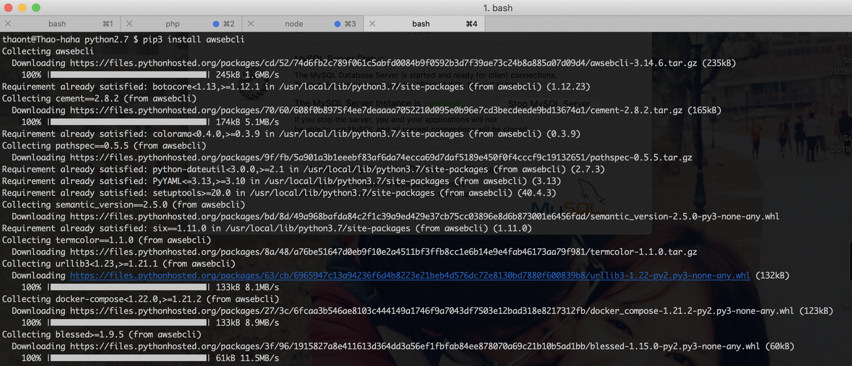Image resolution: width=852 pixels, height=366 pixels.
Task: Close the node tab
Action: 250,24
